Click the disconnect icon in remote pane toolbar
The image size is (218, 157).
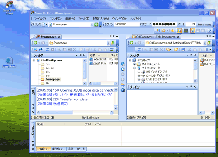(35, 50)
